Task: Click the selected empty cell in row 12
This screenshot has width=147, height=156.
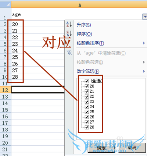Action: 38,90
